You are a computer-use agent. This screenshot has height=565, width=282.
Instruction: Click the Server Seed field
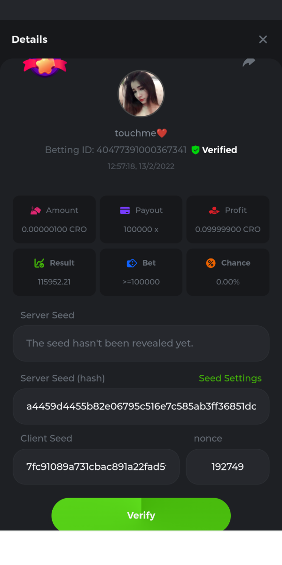141,343
